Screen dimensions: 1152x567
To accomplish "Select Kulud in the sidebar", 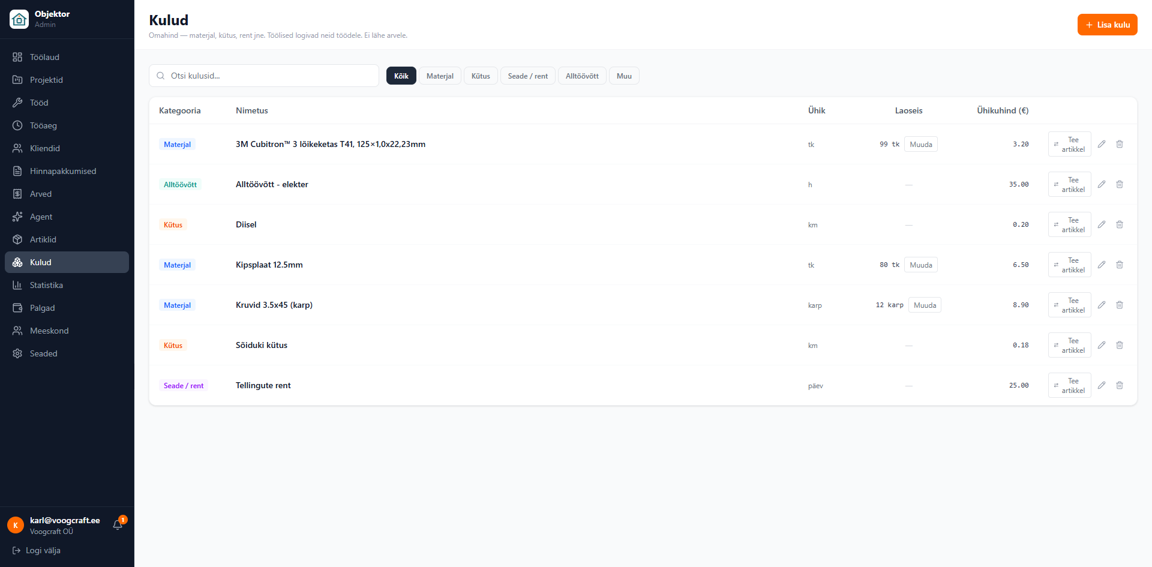I will [x=67, y=262].
